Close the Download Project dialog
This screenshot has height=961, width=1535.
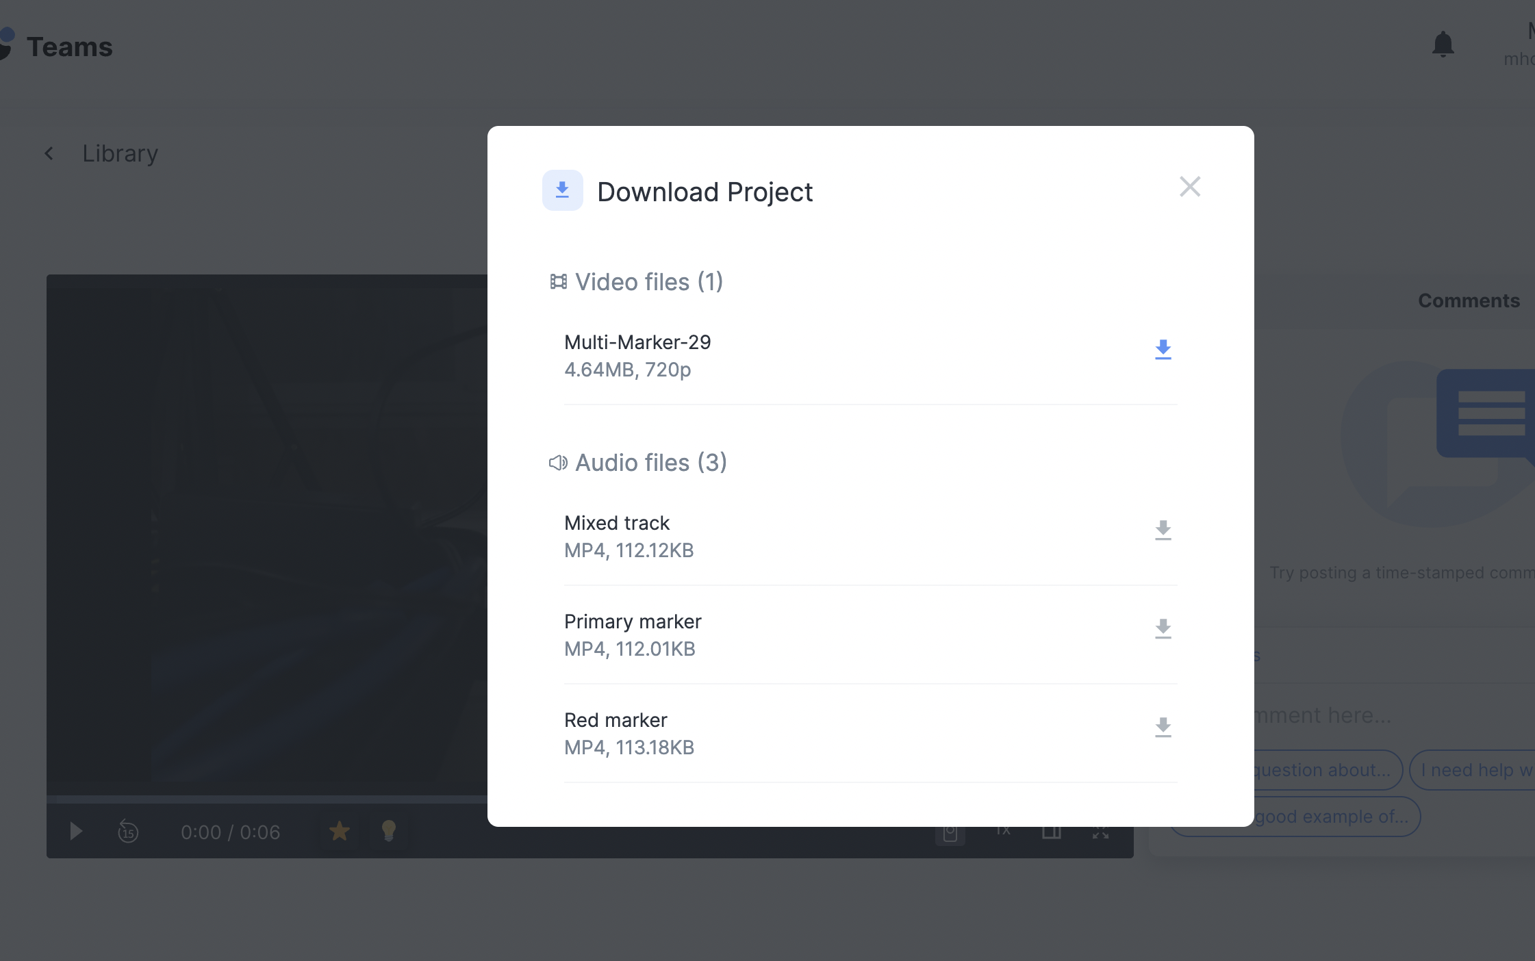pos(1190,186)
